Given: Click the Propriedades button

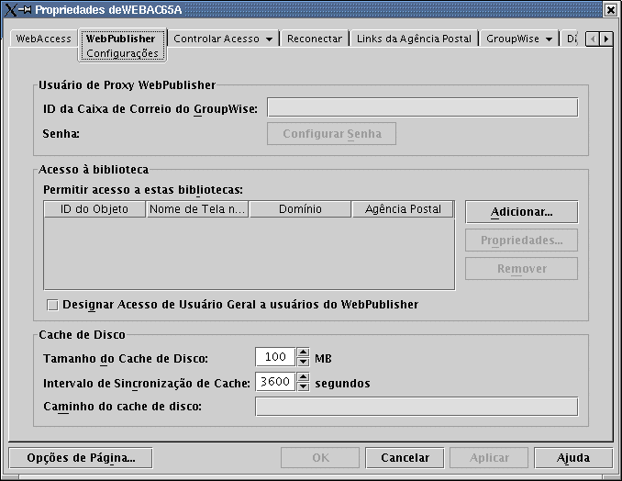Looking at the screenshot, I should click(522, 240).
